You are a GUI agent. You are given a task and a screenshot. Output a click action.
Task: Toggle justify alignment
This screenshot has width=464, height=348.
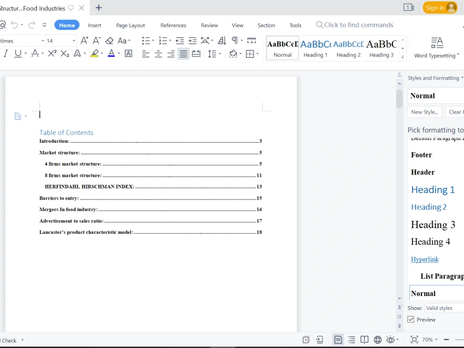(183, 54)
